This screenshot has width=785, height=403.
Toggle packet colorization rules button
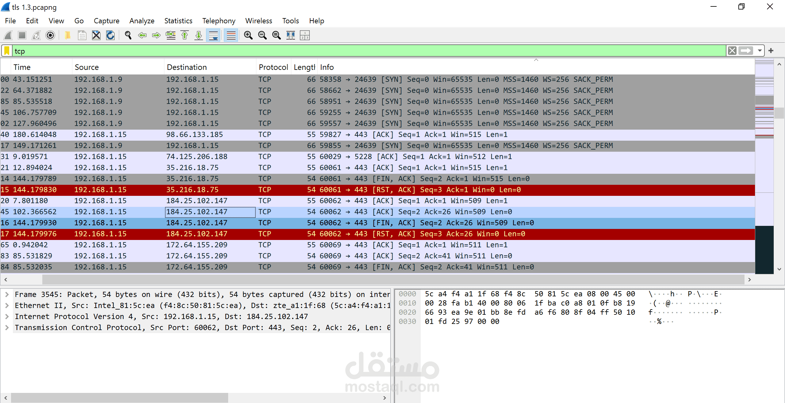231,36
